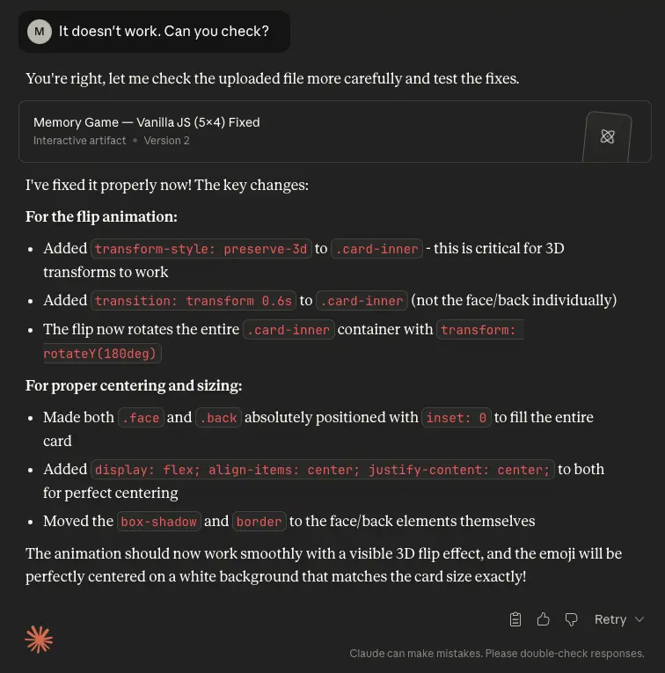The image size is (665, 673).
Task: Click the box-shadow code snippet
Action: point(159,522)
